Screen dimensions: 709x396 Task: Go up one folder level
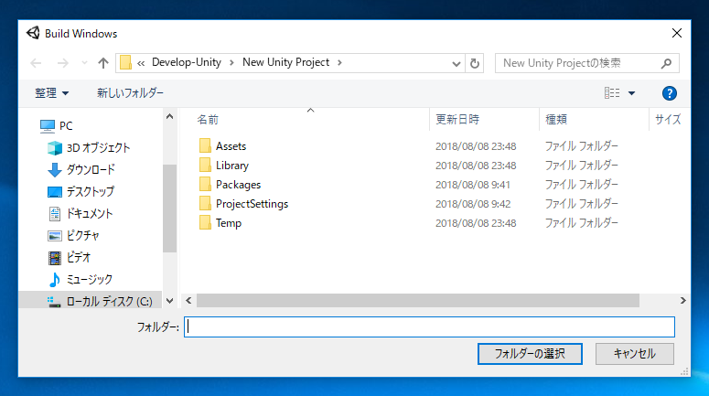103,63
